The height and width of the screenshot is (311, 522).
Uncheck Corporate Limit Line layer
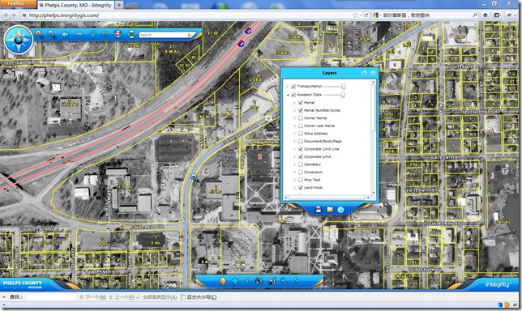(x=301, y=149)
